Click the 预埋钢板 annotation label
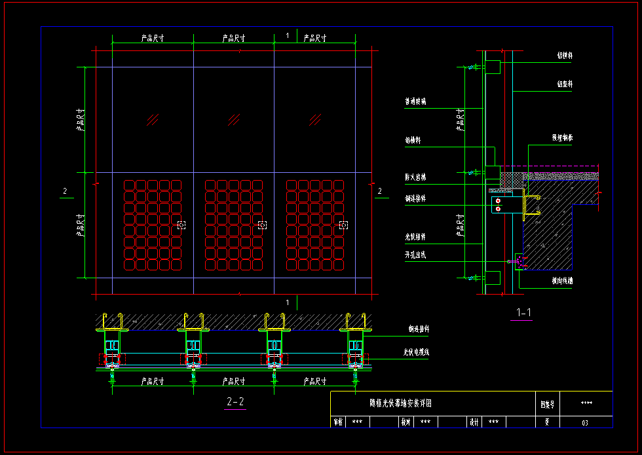The width and height of the screenshot is (642, 455). coord(562,138)
